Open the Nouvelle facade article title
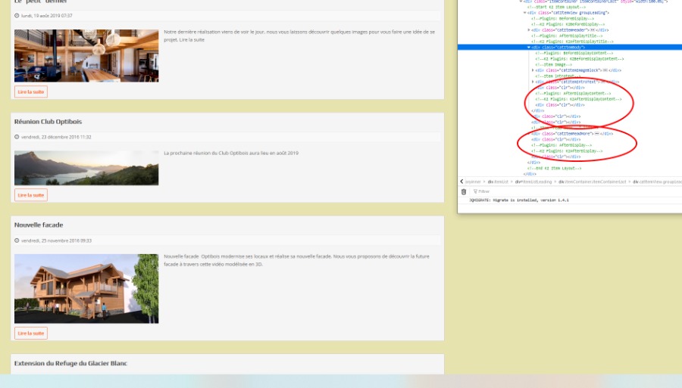The height and width of the screenshot is (388, 682). (x=39, y=225)
